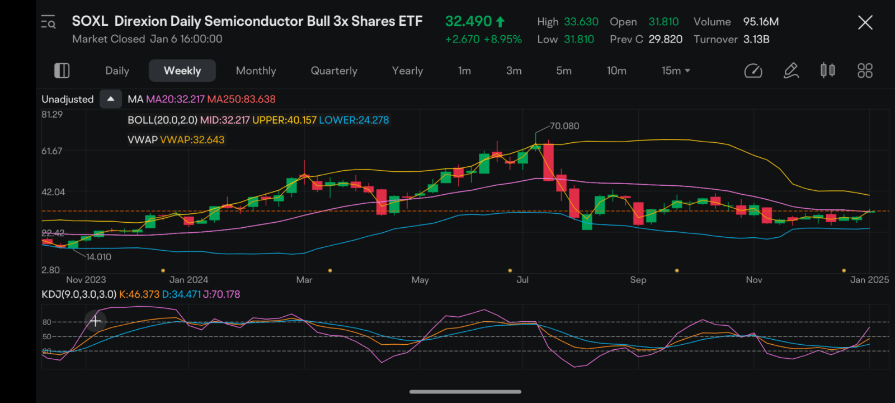Select the 1m interval
The width and height of the screenshot is (895, 403).
pos(464,71)
